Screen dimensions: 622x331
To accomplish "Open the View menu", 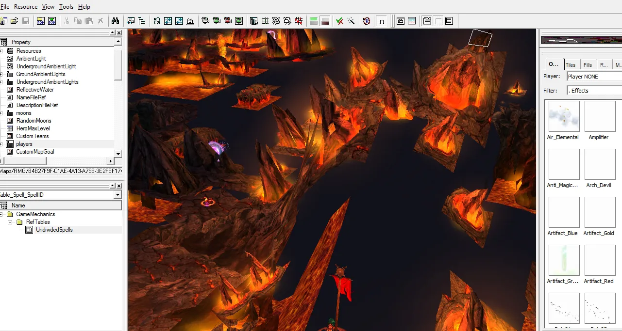I will [x=49, y=7].
